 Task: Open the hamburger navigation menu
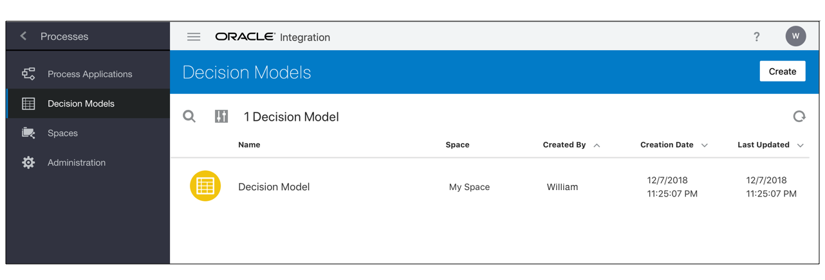pyautogui.click(x=194, y=37)
